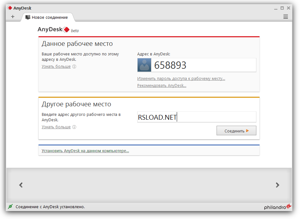Click the AnyDesk icon in the title bar
The height and width of the screenshot is (219, 300).
[x=9, y=8]
